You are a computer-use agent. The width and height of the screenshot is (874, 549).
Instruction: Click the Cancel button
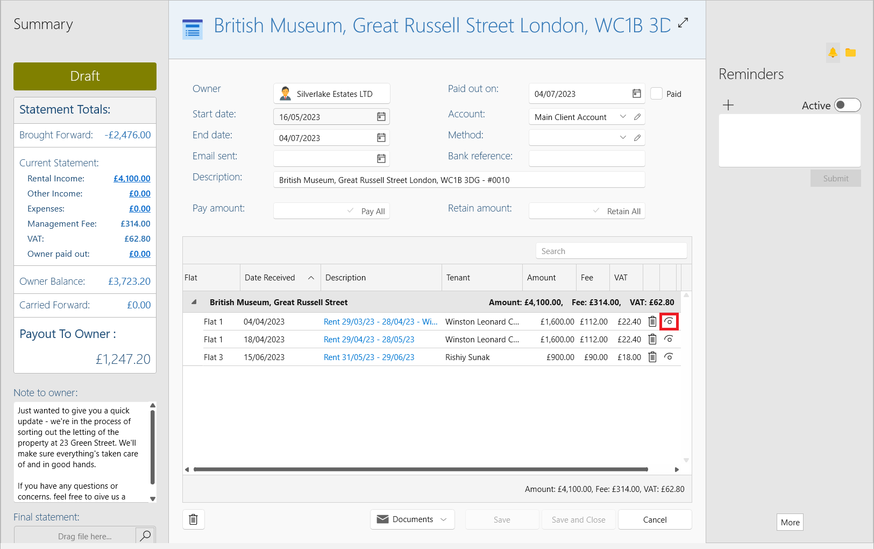click(655, 519)
